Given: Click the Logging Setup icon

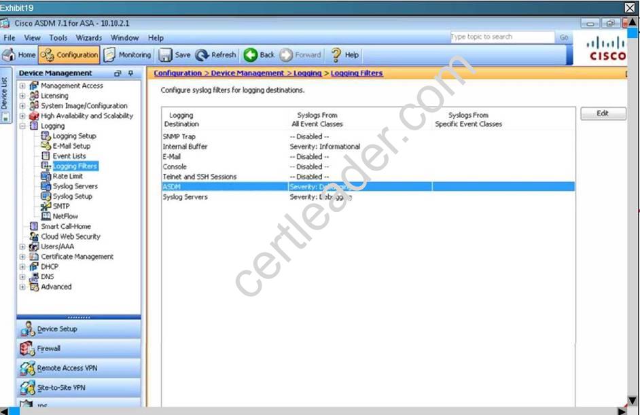Looking at the screenshot, I should [46, 136].
